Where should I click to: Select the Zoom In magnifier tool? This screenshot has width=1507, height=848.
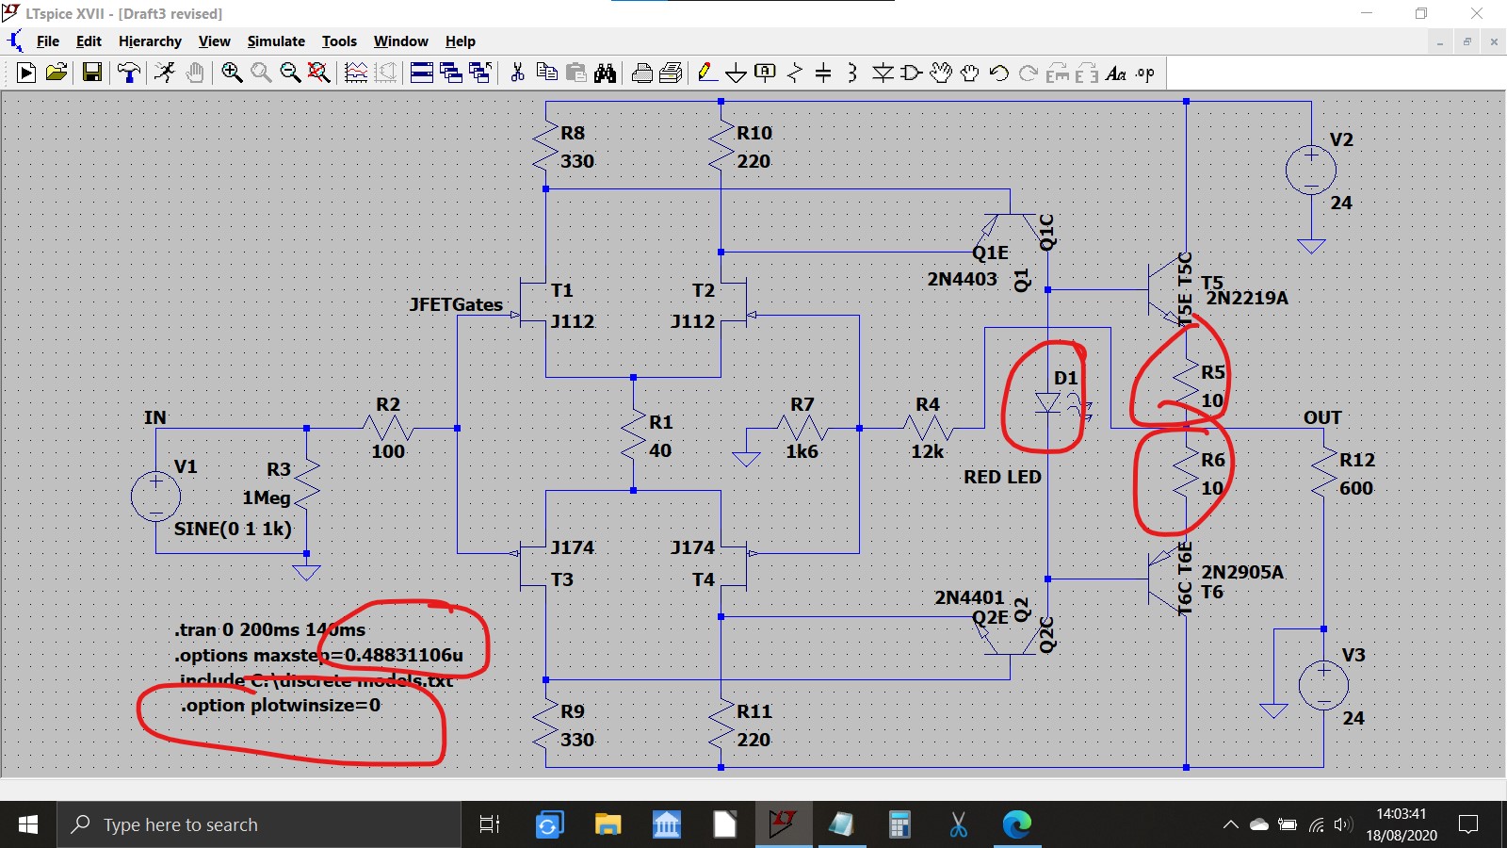pyautogui.click(x=232, y=73)
